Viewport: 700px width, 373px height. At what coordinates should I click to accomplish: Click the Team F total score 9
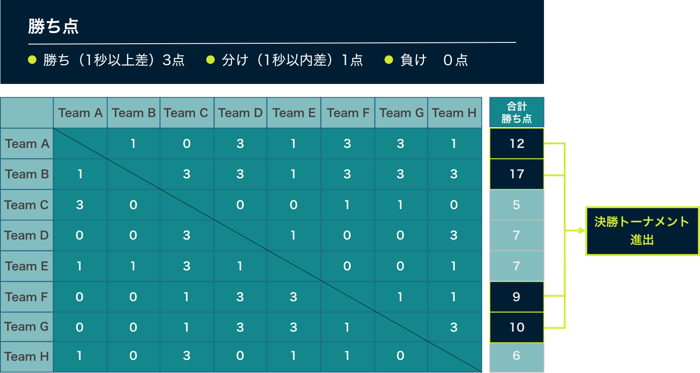[517, 297]
